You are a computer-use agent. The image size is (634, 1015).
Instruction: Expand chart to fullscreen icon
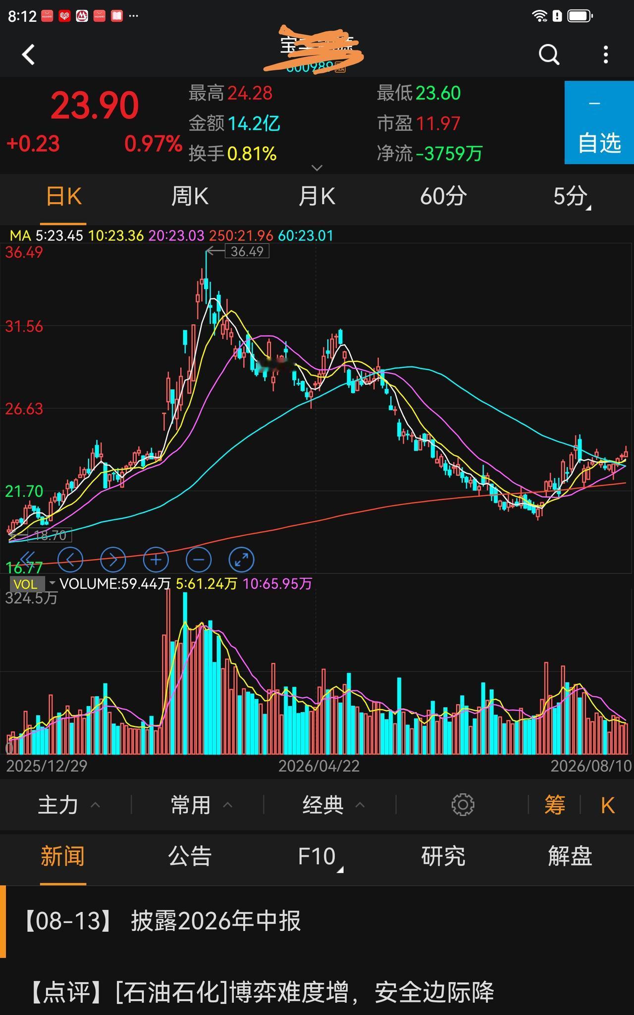pyautogui.click(x=242, y=560)
